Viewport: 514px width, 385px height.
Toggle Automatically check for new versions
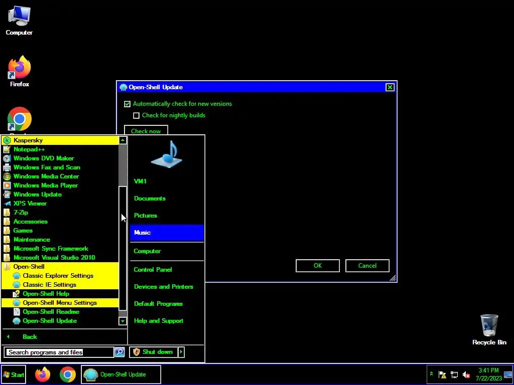tap(127, 104)
